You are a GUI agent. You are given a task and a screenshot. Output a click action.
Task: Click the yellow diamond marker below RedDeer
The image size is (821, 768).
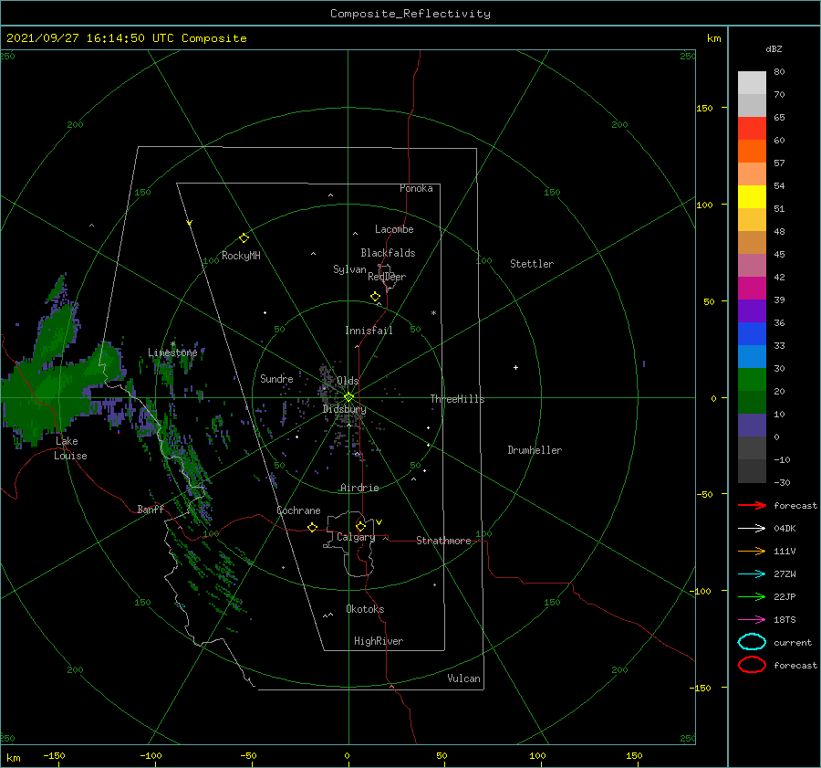coord(375,297)
